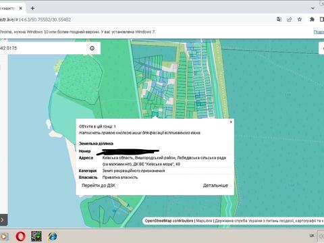This screenshot has height=243, width=324.
Task: Open the Подробнее link in Chrome warning
Action: 319,32
